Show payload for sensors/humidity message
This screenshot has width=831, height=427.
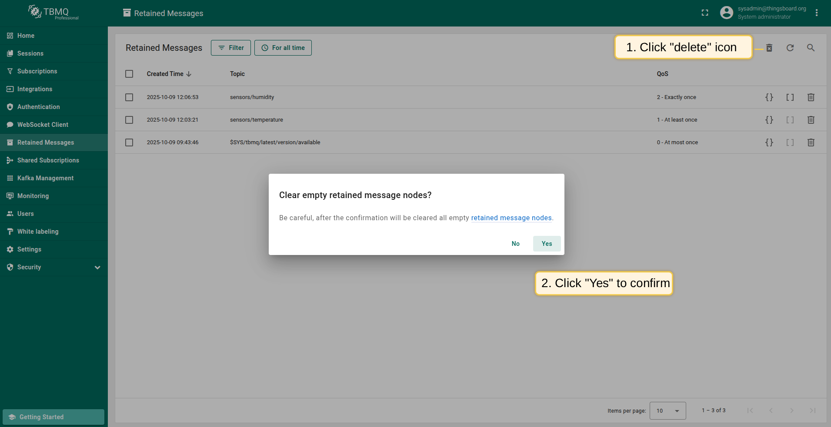(x=769, y=97)
